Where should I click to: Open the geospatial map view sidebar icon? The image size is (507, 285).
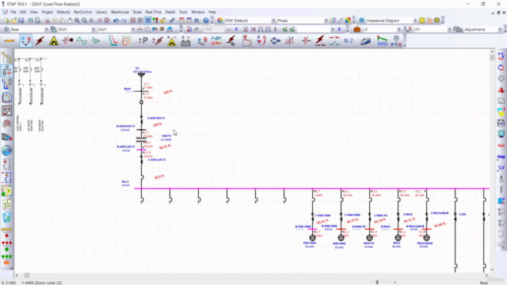pos(7,191)
